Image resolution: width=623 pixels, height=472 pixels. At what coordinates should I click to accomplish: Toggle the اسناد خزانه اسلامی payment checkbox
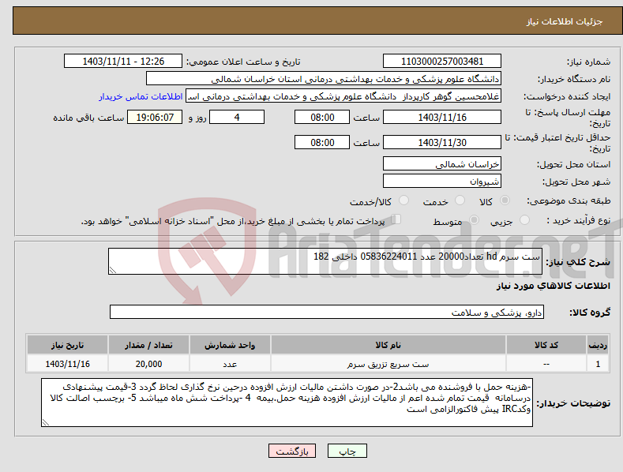(396, 219)
